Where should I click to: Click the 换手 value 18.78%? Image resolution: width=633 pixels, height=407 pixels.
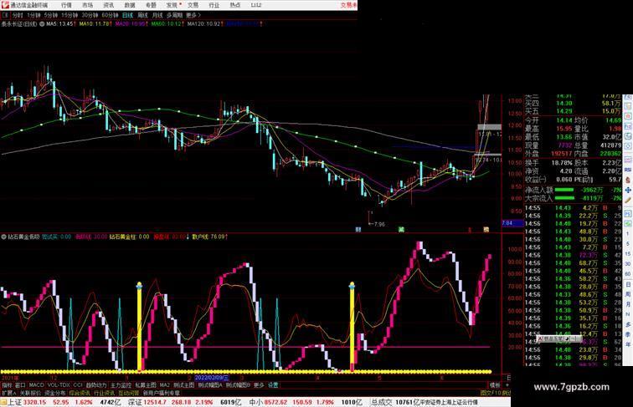point(562,163)
